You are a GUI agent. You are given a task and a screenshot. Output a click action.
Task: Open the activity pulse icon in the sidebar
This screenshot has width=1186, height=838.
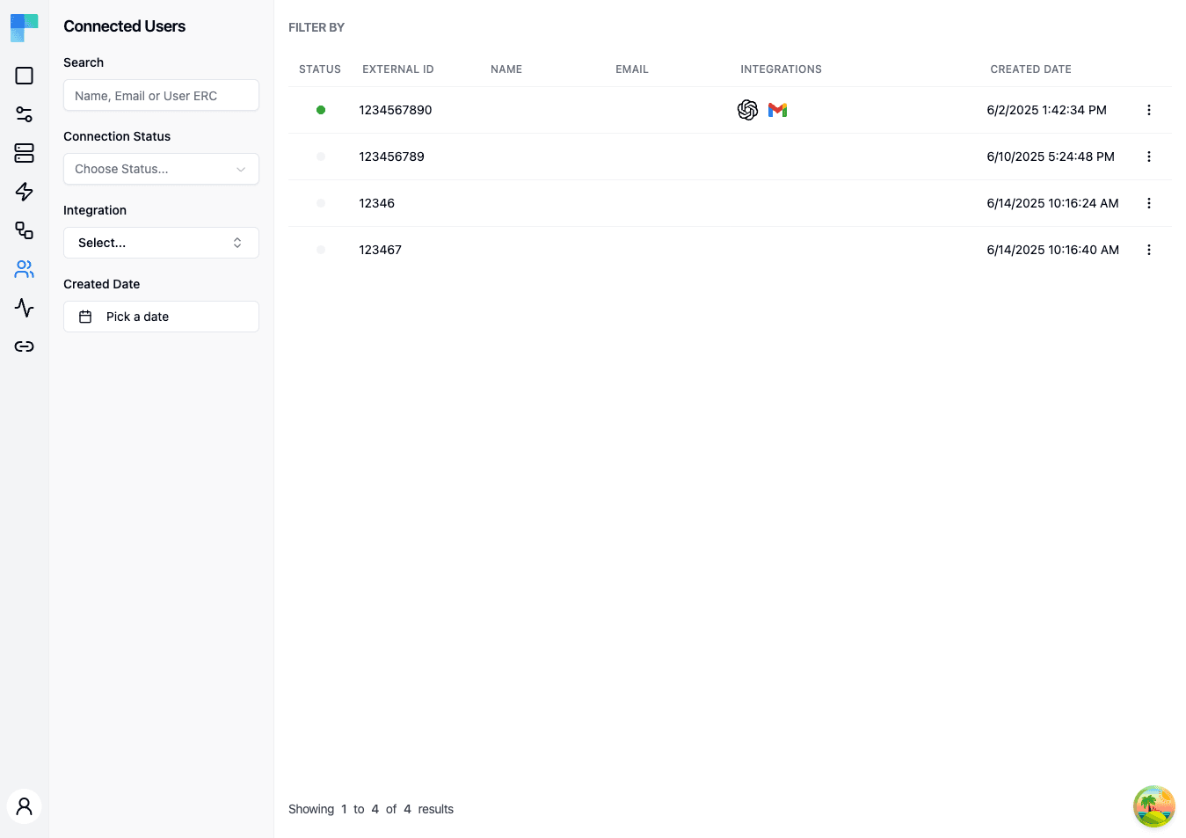[x=24, y=308]
